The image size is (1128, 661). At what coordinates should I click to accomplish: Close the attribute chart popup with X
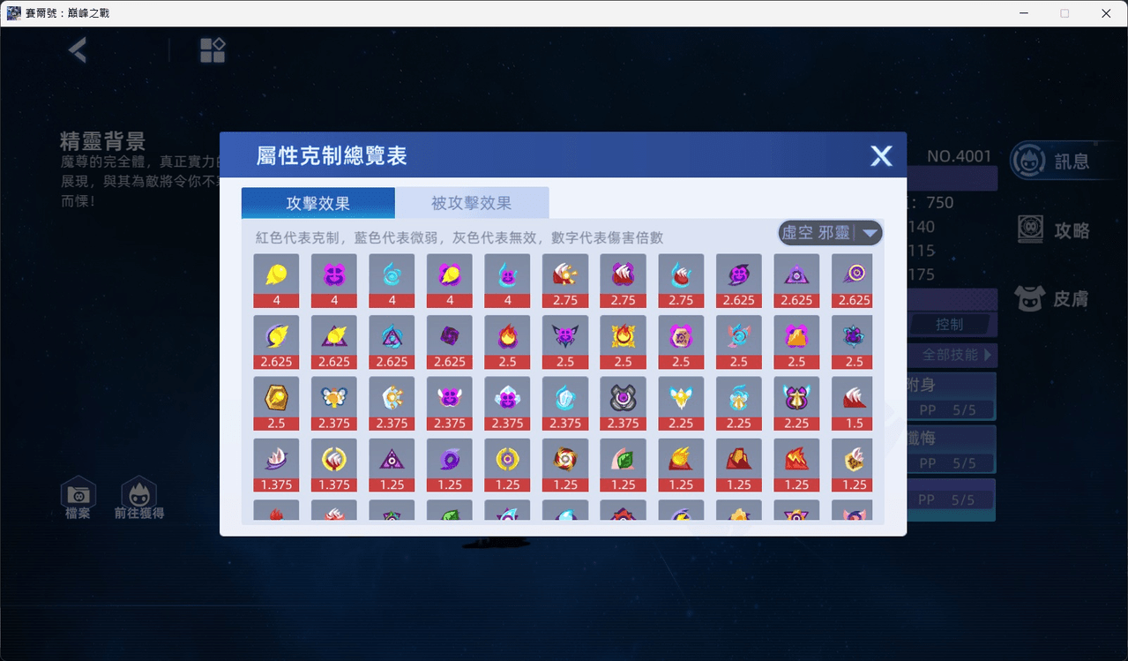pyautogui.click(x=881, y=156)
